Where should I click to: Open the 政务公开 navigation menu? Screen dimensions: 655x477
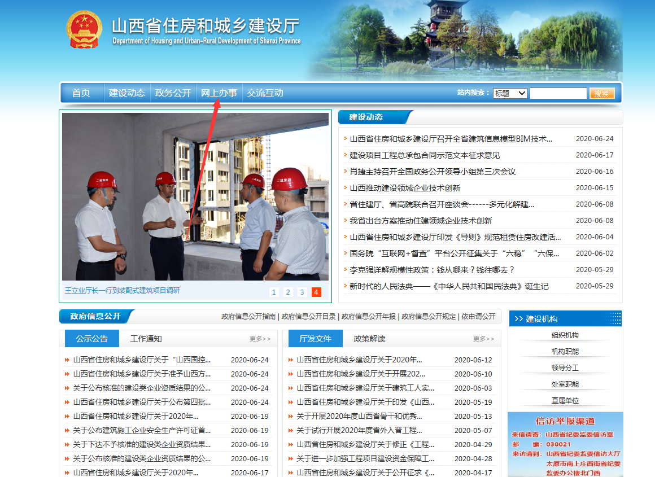pyautogui.click(x=173, y=93)
